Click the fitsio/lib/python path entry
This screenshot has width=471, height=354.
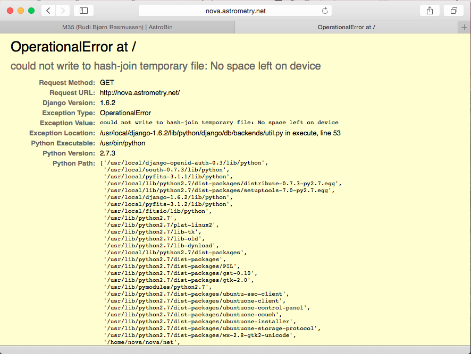point(158,211)
